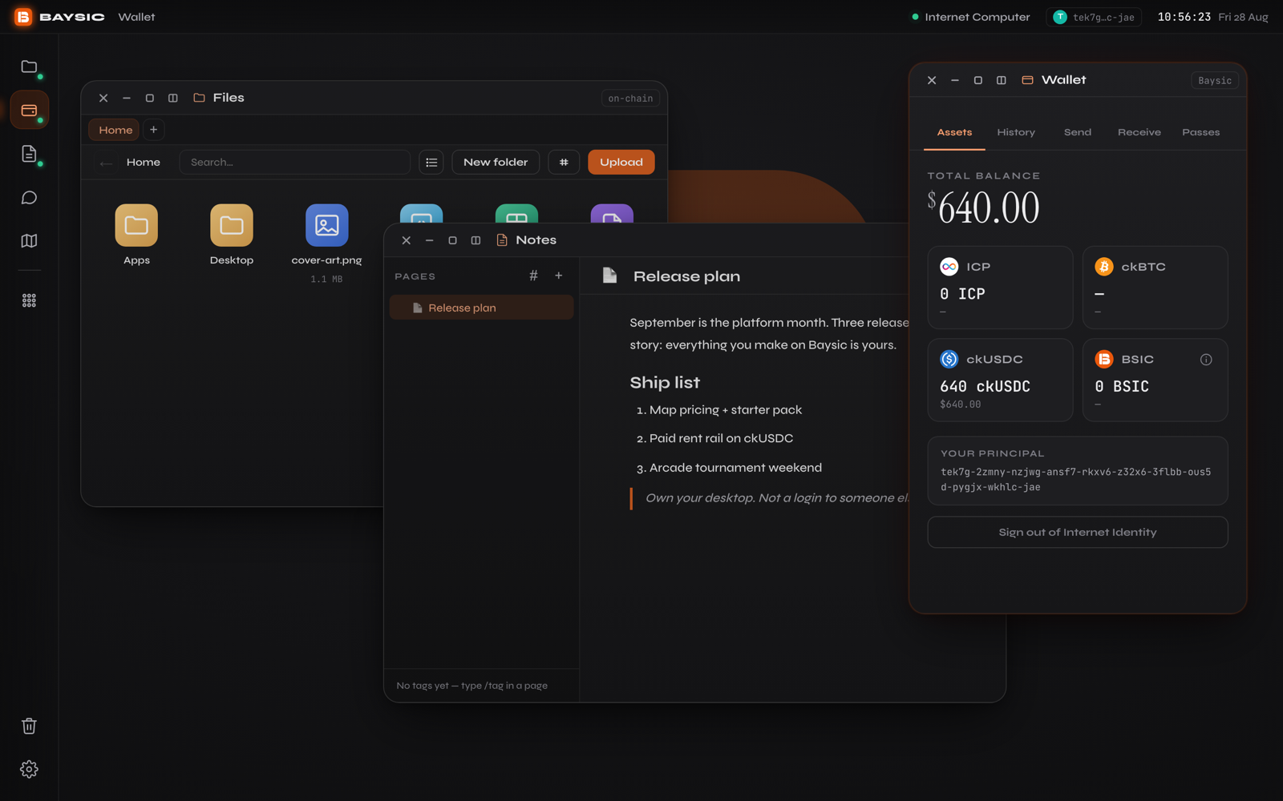Select Release plan page in Notes
This screenshot has height=801, width=1283.
point(481,308)
